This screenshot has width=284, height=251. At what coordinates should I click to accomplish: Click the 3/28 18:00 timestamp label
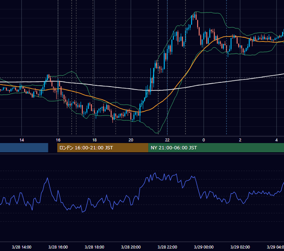coord(94,247)
